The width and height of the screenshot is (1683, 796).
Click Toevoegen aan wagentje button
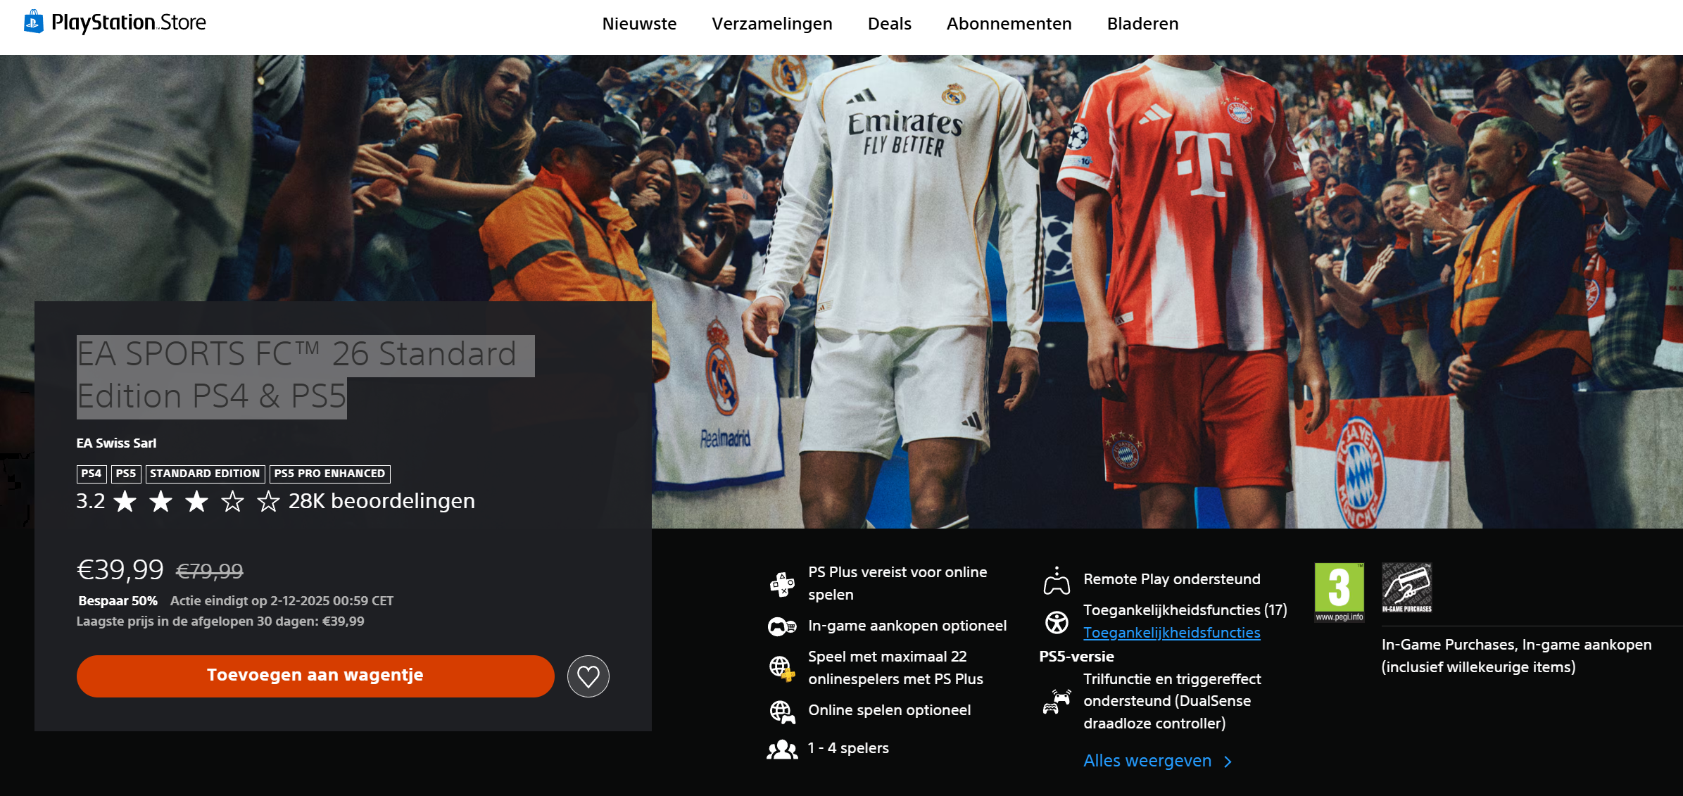click(315, 676)
